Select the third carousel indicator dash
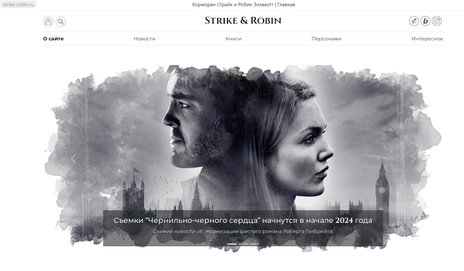This screenshot has width=464, height=271. pyautogui.click(x=254, y=244)
